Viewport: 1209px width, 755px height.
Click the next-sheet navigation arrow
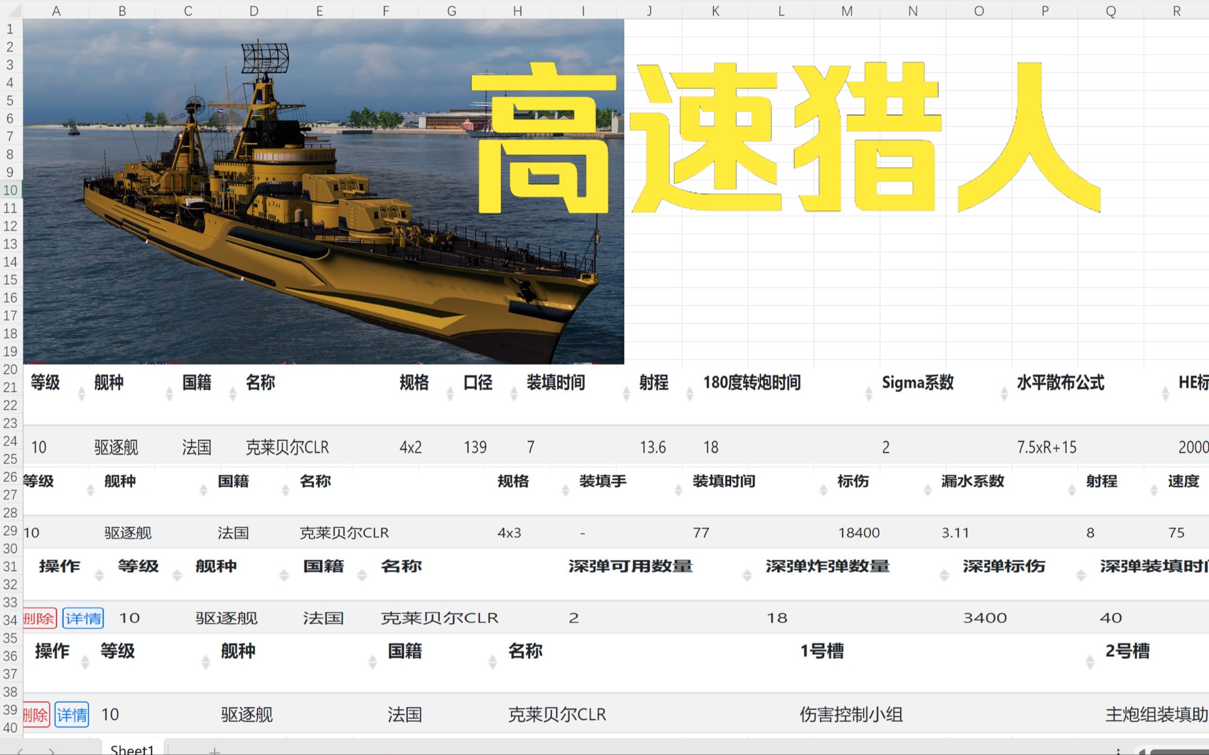click(x=52, y=751)
